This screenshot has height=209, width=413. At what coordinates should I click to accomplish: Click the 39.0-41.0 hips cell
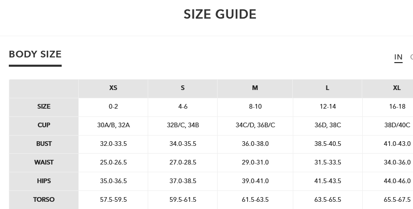(255, 181)
